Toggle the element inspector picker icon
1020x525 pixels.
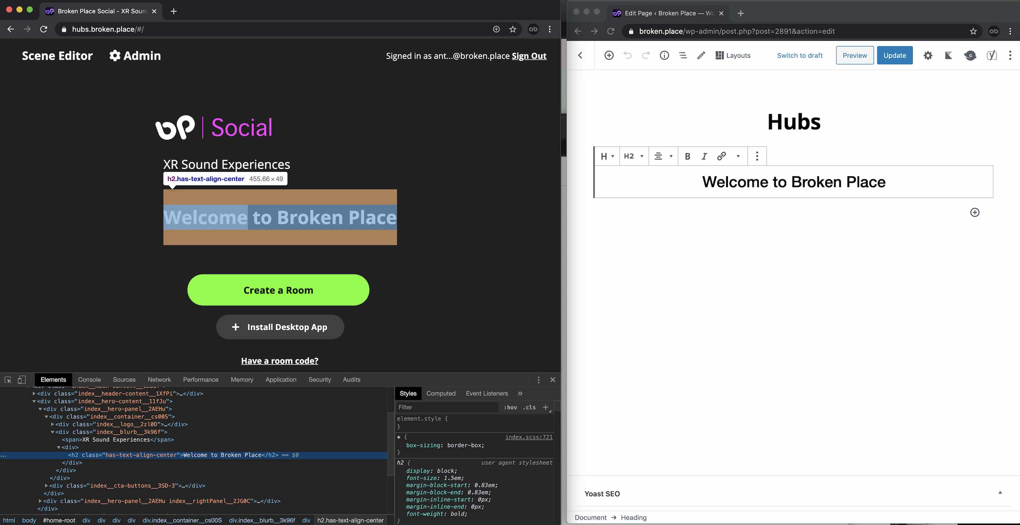coord(7,379)
